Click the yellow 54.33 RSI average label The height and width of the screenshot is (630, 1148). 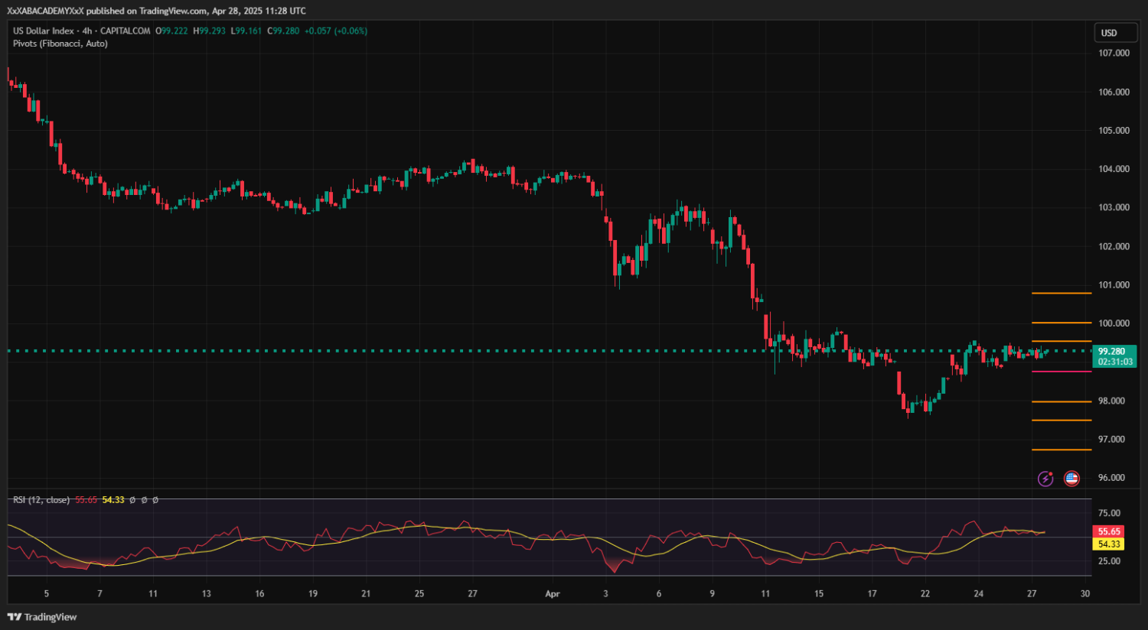[1109, 544]
